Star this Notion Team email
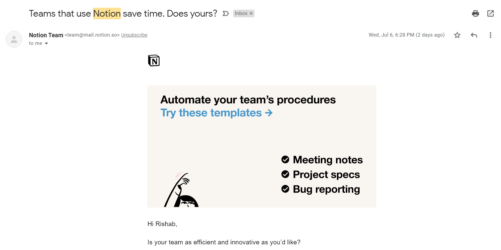Image resolution: width=501 pixels, height=250 pixels. pyautogui.click(x=457, y=35)
